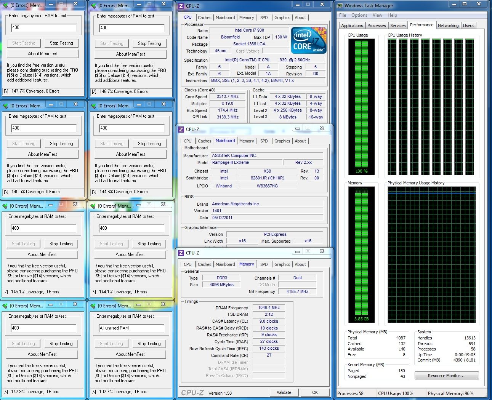Close the topmost CPU-Z window showing the processor name
The width and height of the screenshot is (492, 400).
pyautogui.click(x=322, y=4)
